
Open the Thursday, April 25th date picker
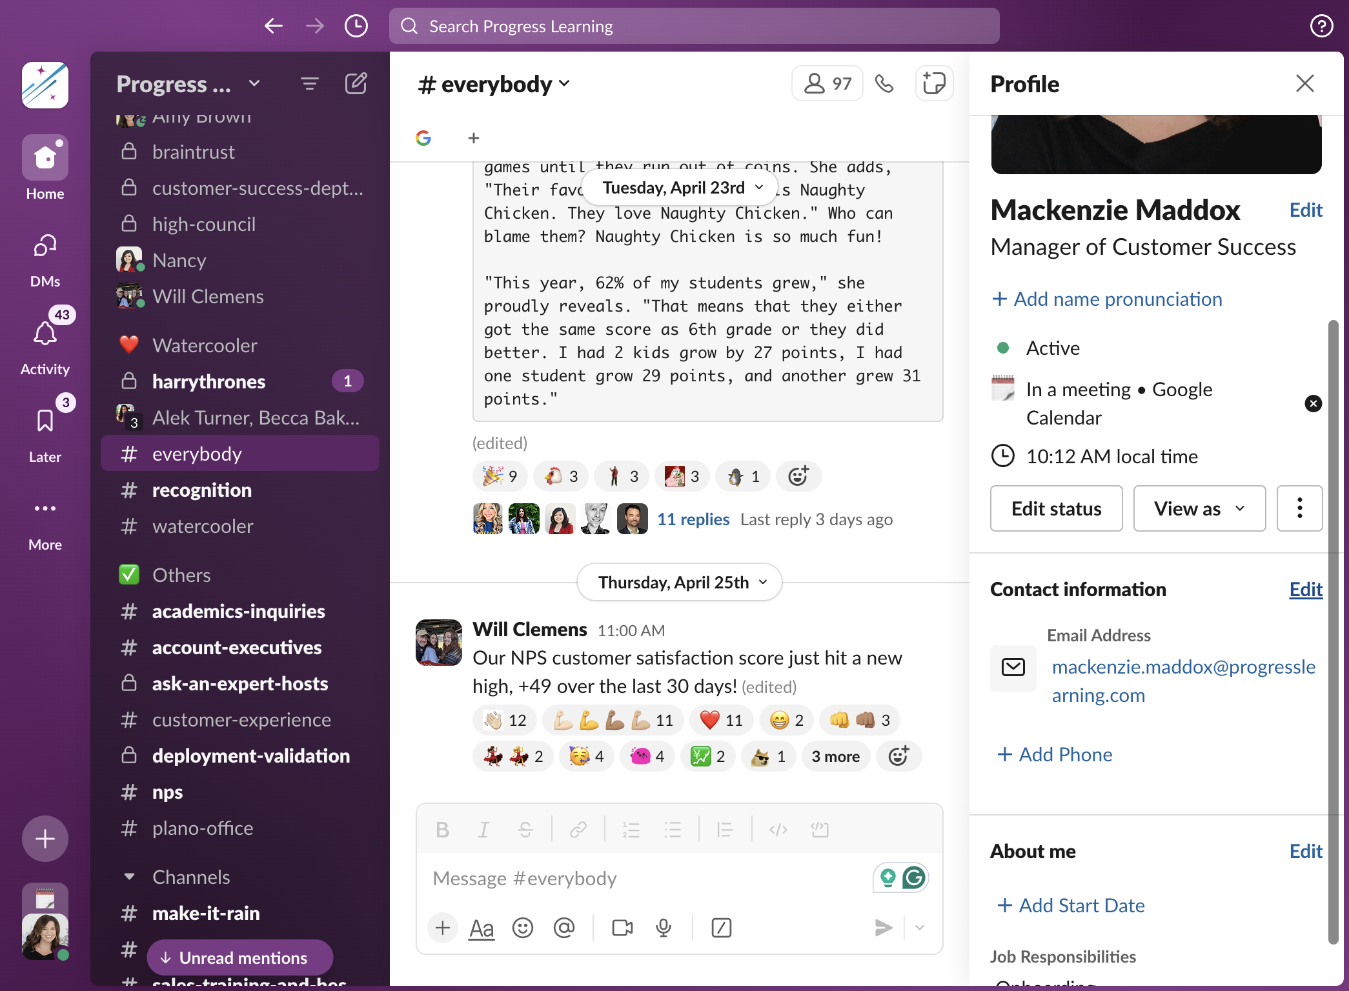pos(679,582)
